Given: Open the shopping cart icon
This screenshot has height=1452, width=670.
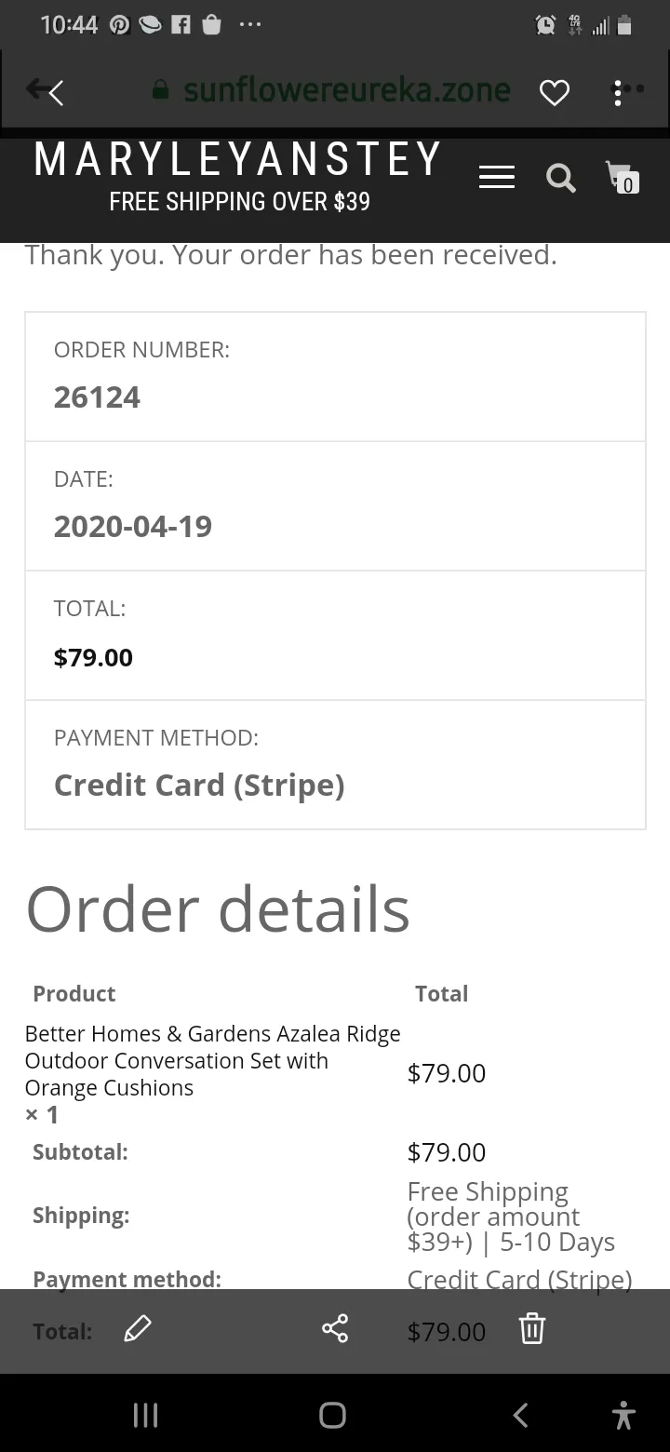Looking at the screenshot, I should click(x=623, y=177).
